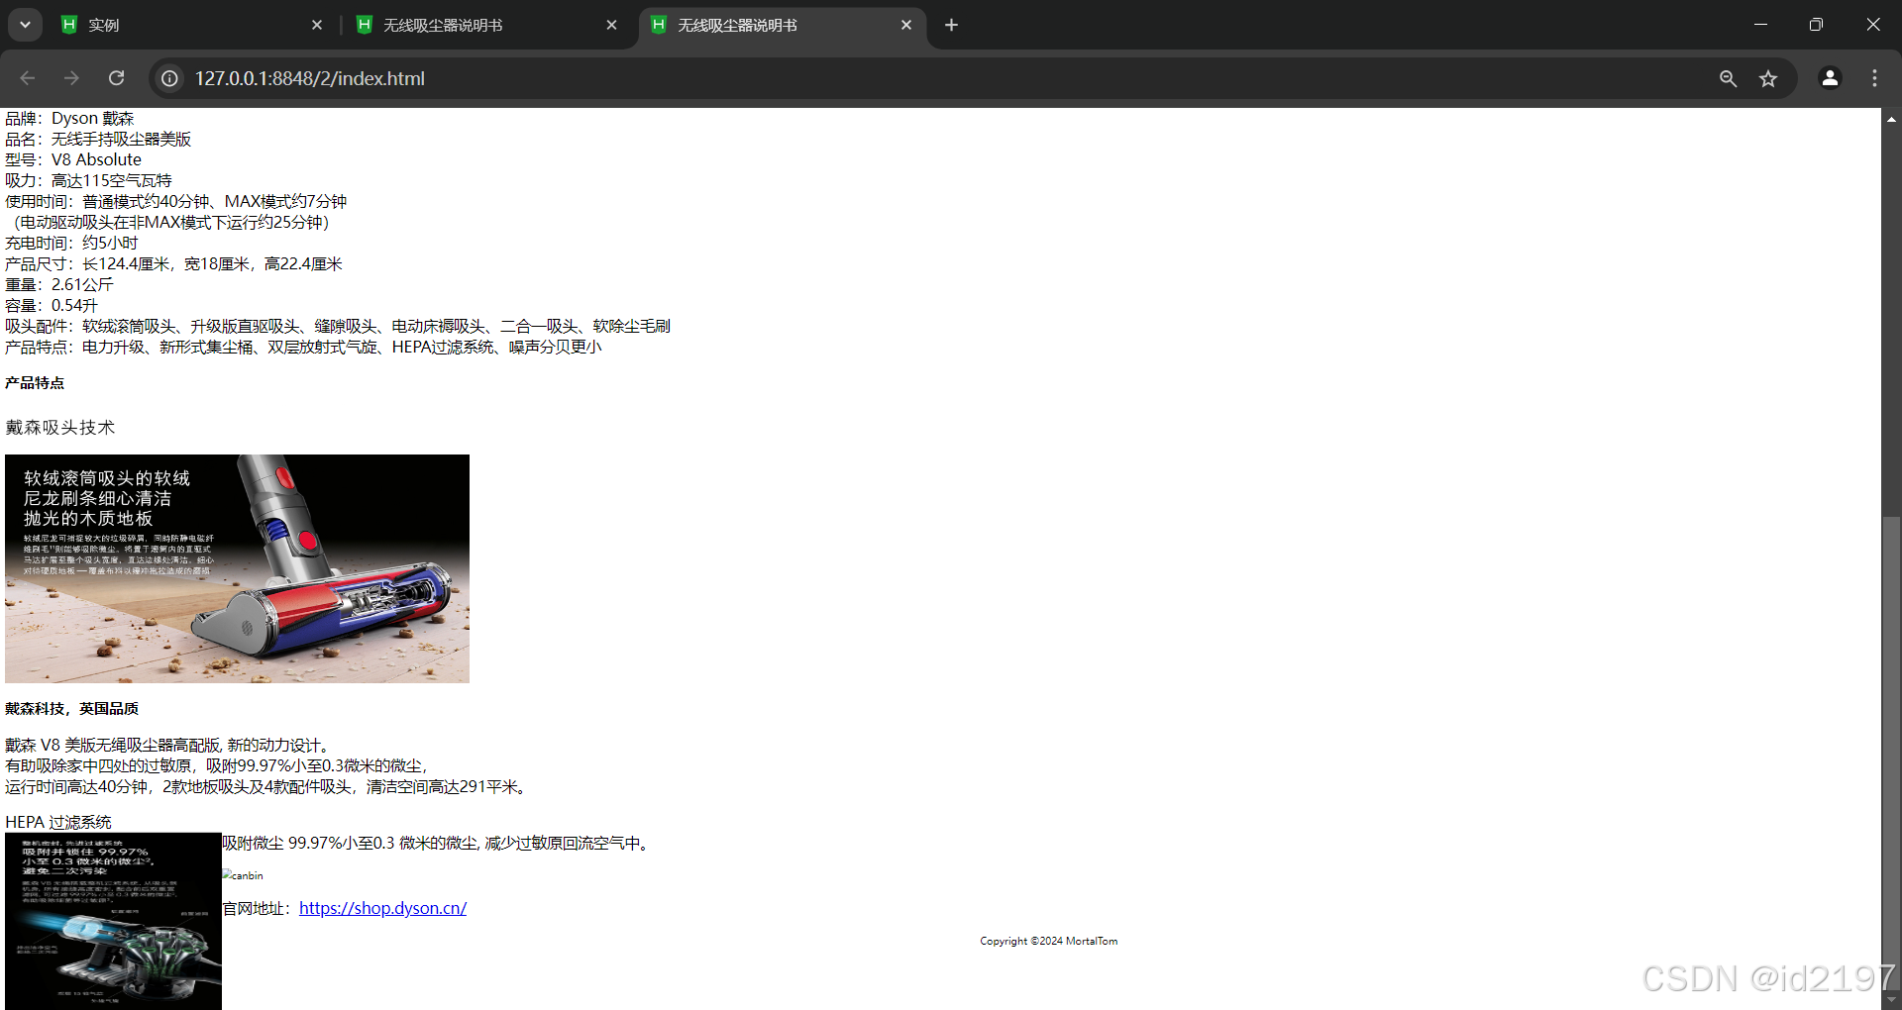Click the 容量：0.54升 line
The width and height of the screenshot is (1902, 1010).
(x=52, y=305)
